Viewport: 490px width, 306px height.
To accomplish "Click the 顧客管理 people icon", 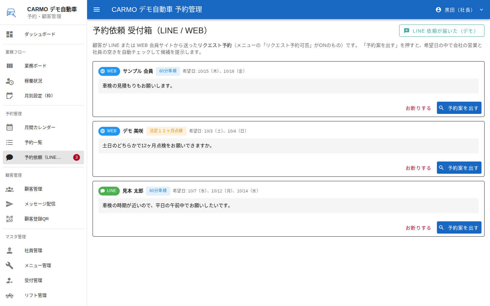I will coord(10,189).
